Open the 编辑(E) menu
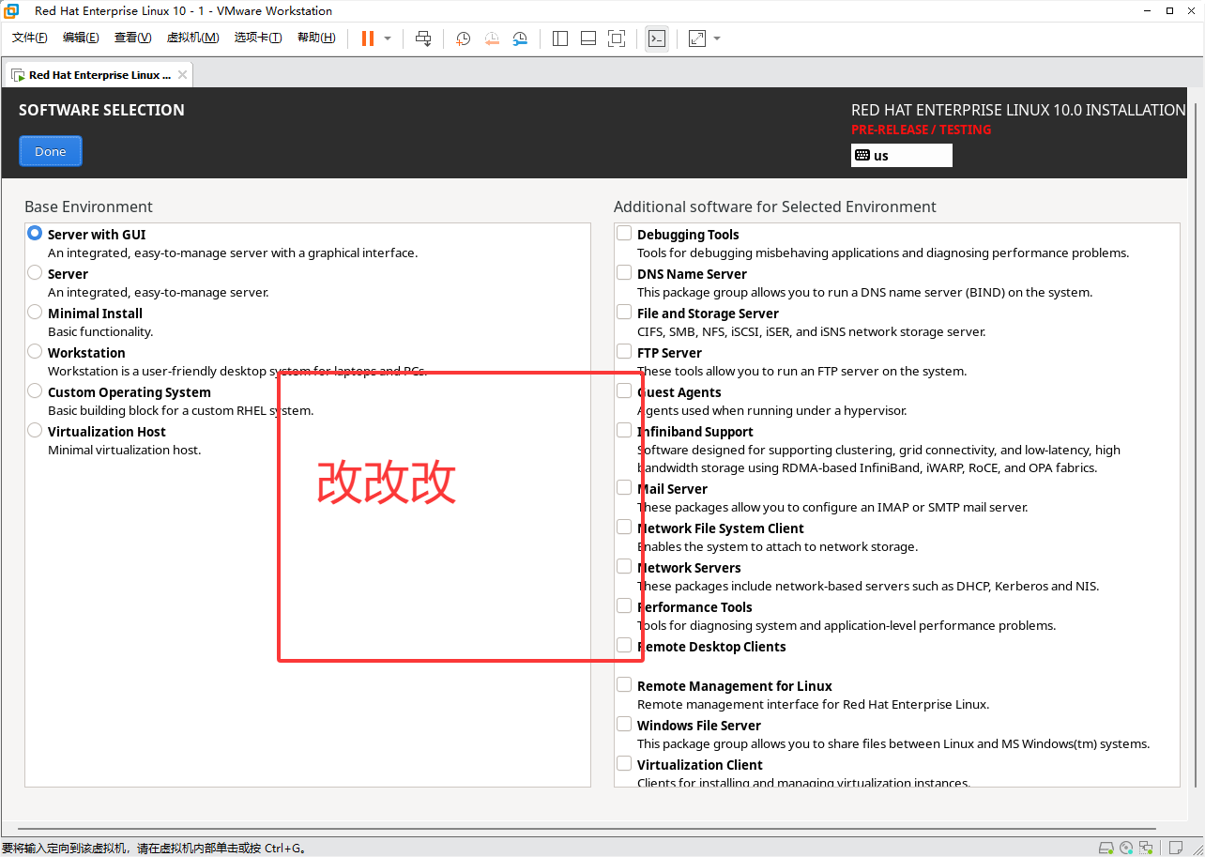1205x857 pixels. [x=81, y=38]
